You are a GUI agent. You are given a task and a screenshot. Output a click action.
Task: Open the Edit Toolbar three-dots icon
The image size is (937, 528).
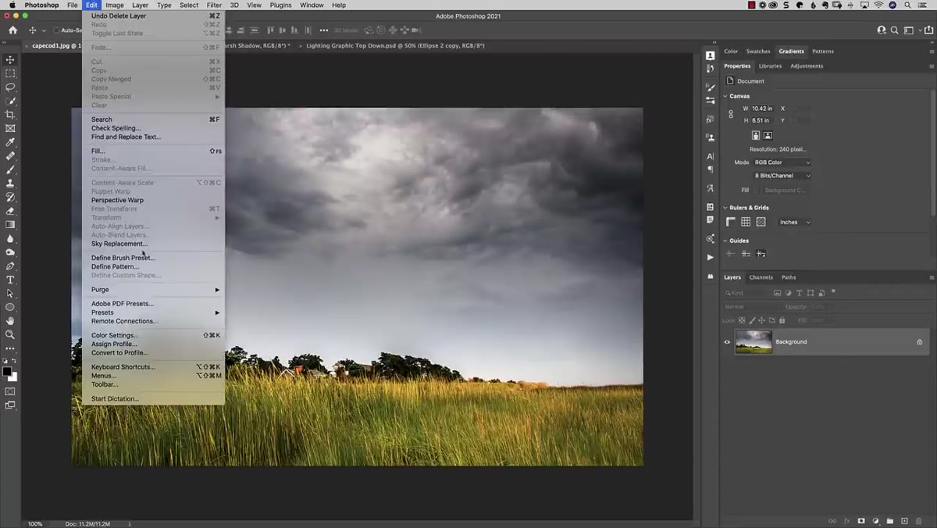pyautogui.click(x=10, y=348)
